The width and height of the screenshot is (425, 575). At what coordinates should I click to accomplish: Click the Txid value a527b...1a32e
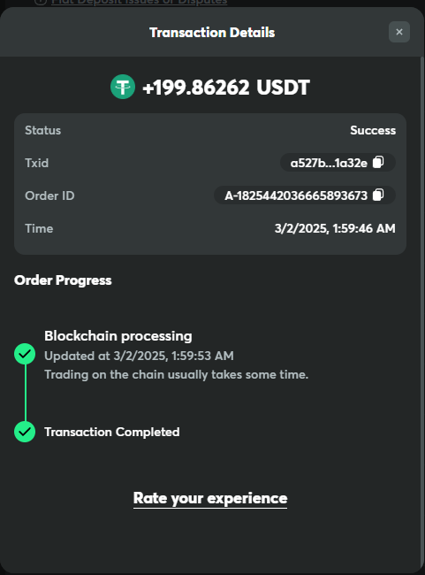coord(329,163)
